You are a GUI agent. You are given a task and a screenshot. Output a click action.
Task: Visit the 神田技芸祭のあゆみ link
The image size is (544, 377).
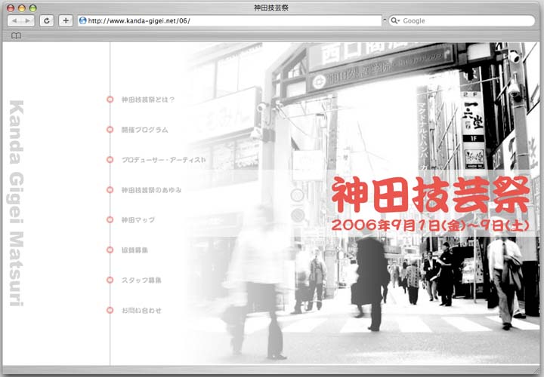pyautogui.click(x=151, y=190)
